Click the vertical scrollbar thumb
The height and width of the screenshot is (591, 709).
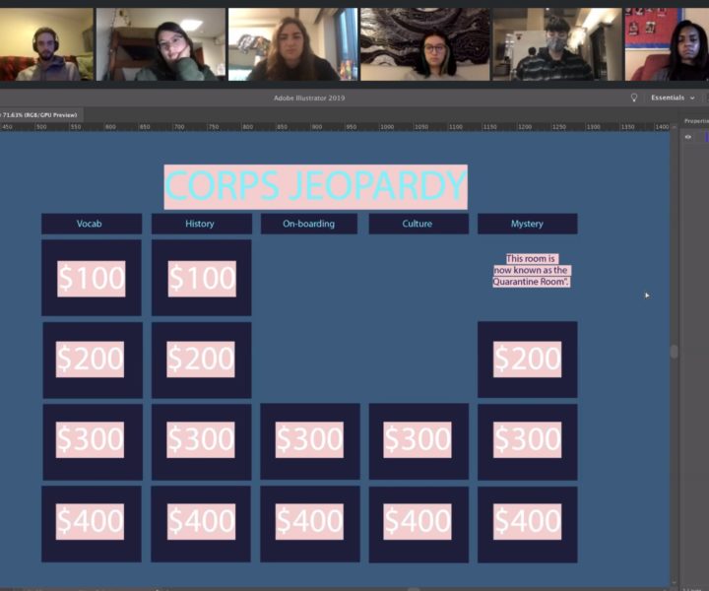click(x=674, y=351)
